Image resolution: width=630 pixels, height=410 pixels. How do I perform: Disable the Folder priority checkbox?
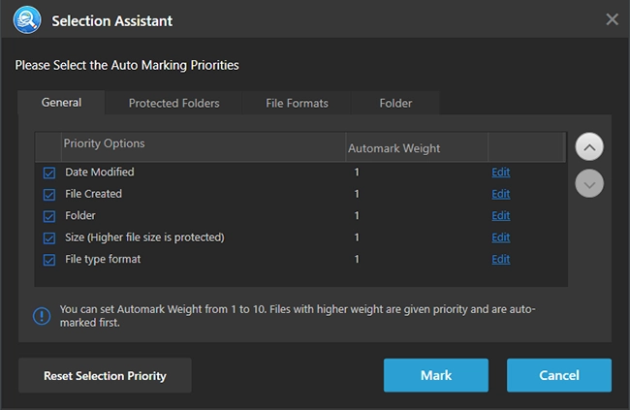coord(49,216)
